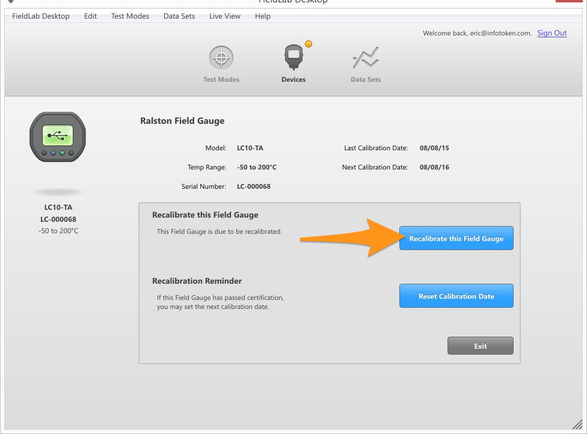The width and height of the screenshot is (587, 434).
Task: Click the Recalibration Reminder heading
Action: 197,281
